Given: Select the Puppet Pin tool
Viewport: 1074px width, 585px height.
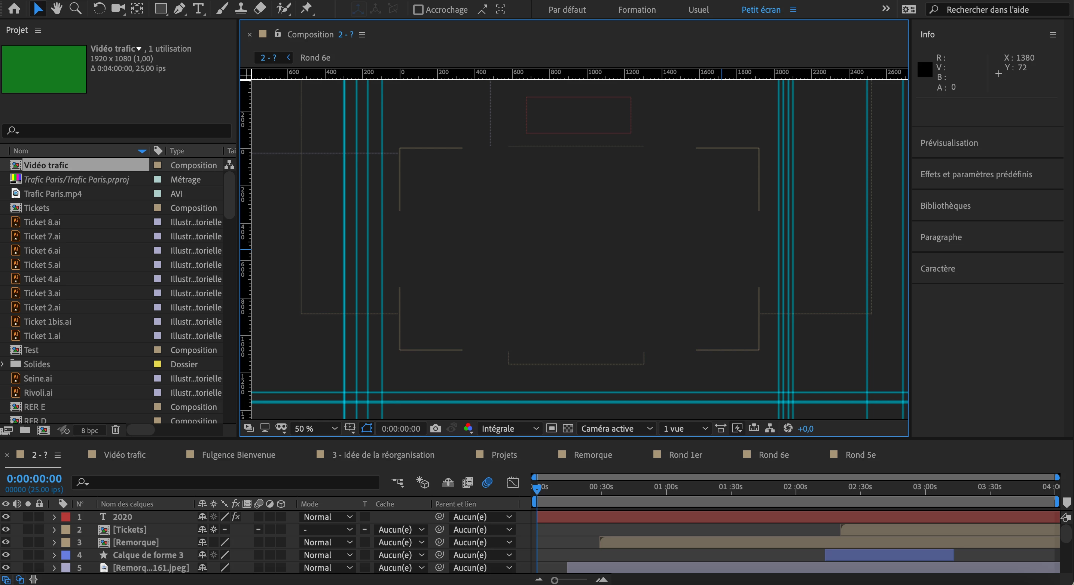Looking at the screenshot, I should (x=307, y=9).
